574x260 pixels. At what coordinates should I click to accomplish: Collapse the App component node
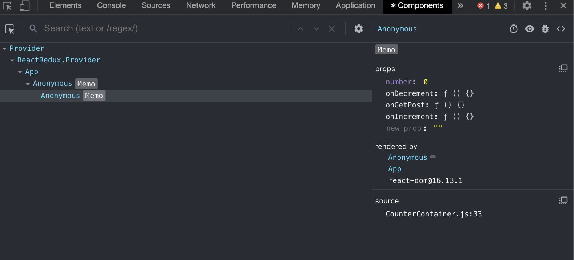(20, 72)
